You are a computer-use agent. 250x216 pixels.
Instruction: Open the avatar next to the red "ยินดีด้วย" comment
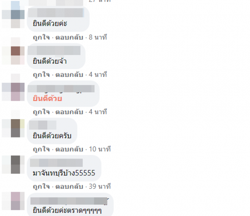click(x=13, y=87)
